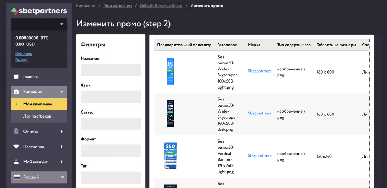387x188 pixels.
Task: Click the Тип содержимого column header
Action: pyautogui.click(x=294, y=45)
